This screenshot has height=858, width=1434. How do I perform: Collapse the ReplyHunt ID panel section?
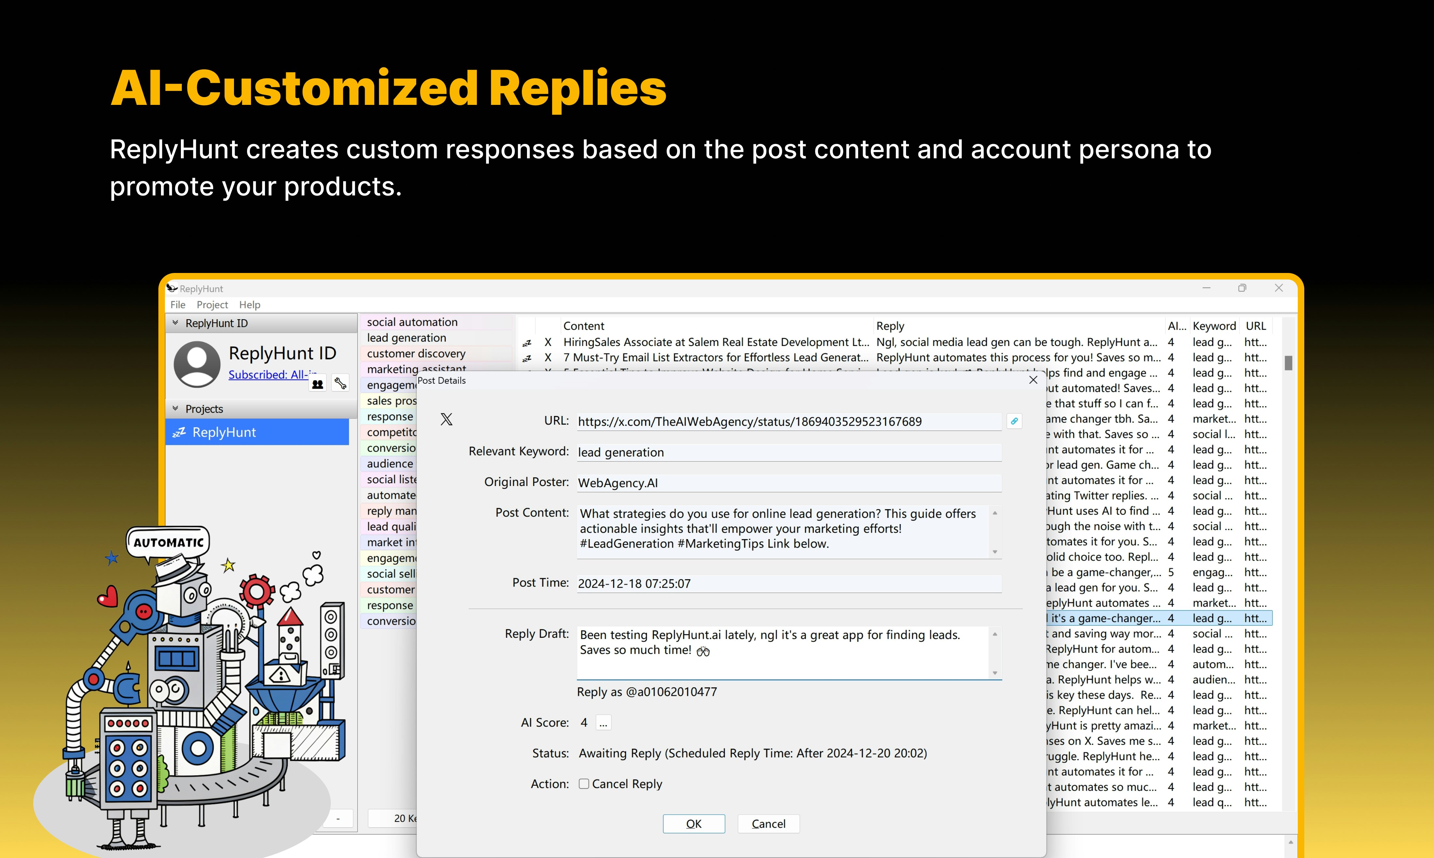pyautogui.click(x=175, y=323)
